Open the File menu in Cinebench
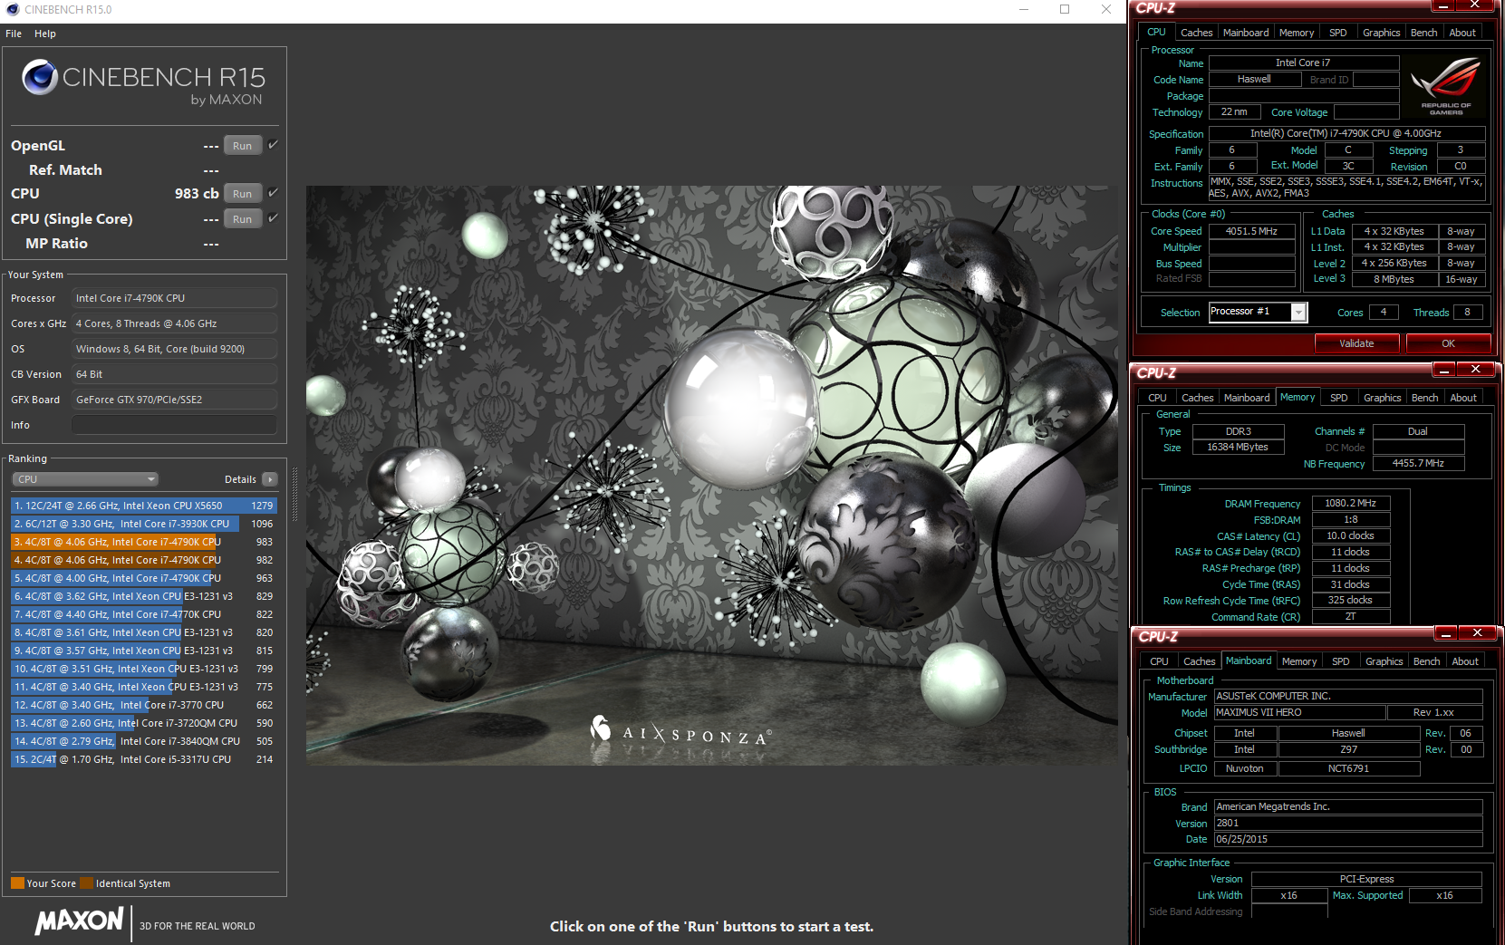 point(14,34)
